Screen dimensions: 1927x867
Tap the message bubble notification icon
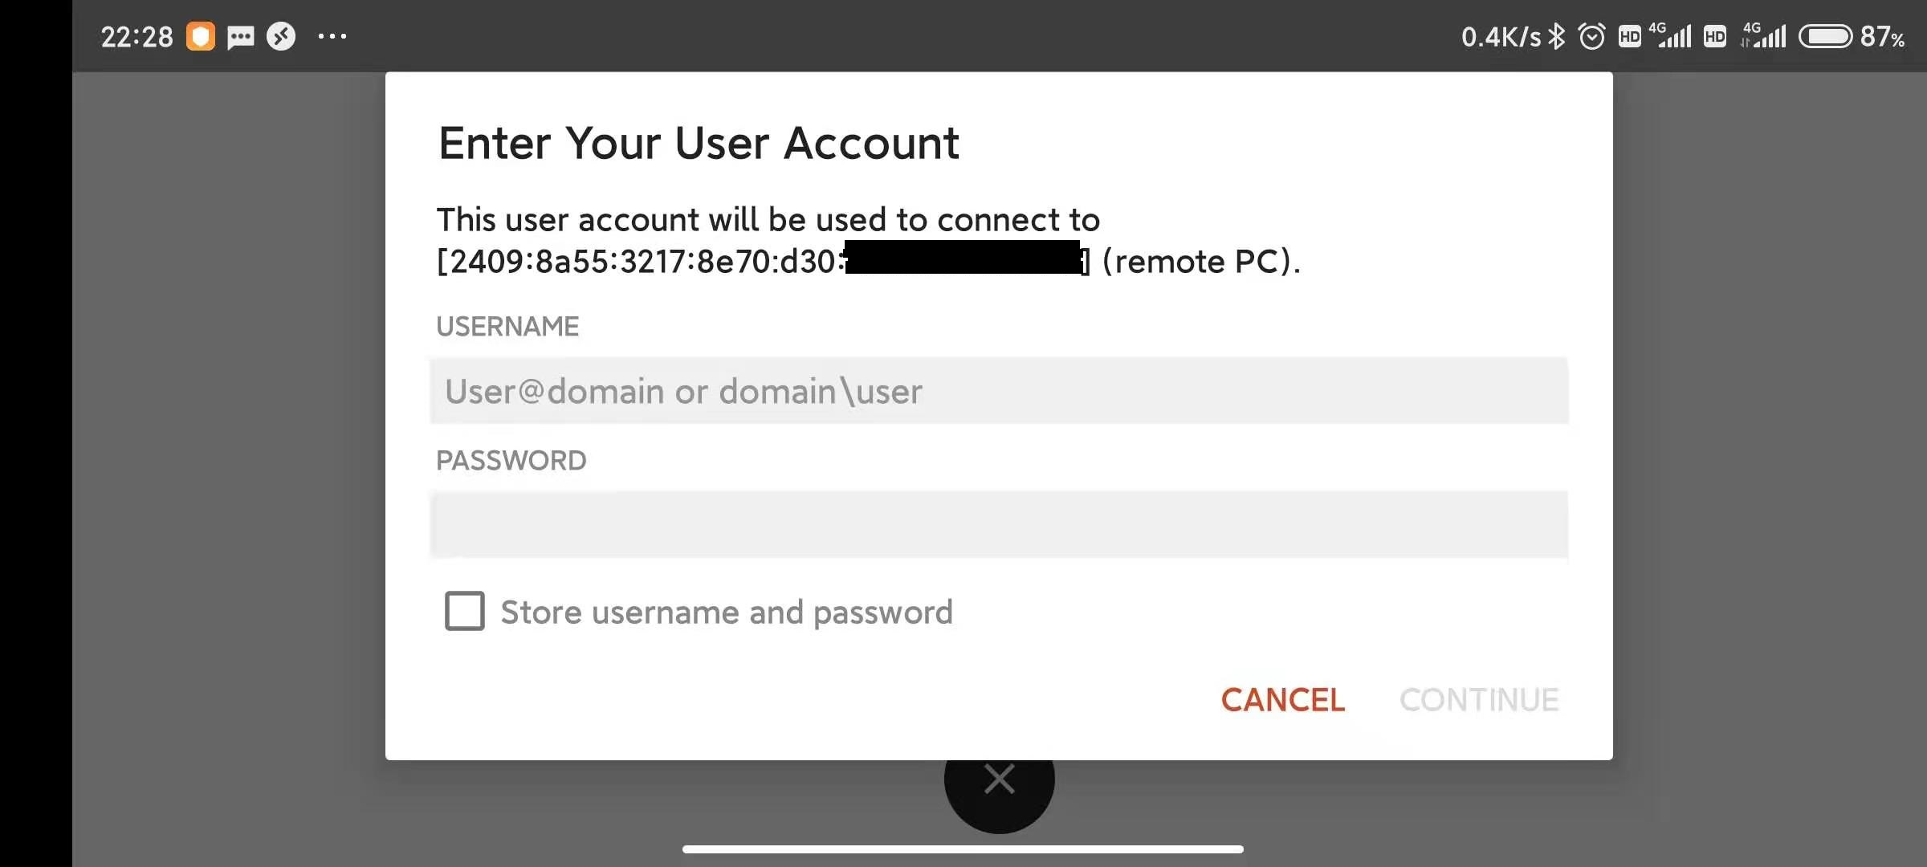[240, 37]
